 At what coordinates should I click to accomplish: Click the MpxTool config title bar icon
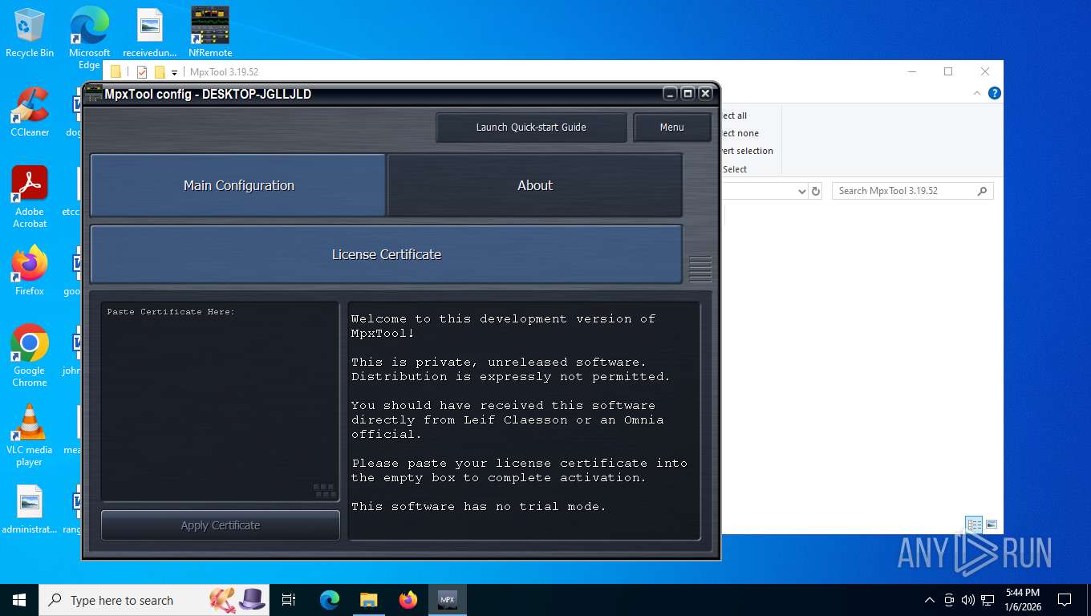tap(94, 94)
